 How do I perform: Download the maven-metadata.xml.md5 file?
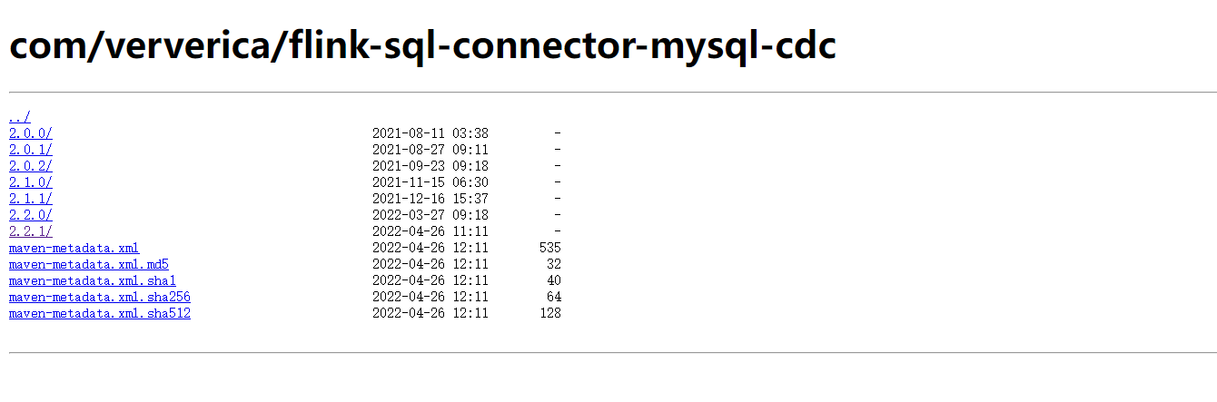click(x=89, y=263)
